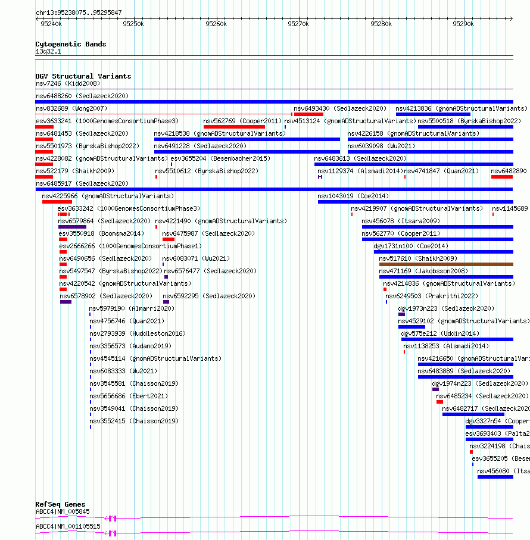Select esv3655204 (Besenbacher2015) label
Image resolution: width=530 pixels, height=540 pixels.
pyautogui.click(x=220, y=158)
